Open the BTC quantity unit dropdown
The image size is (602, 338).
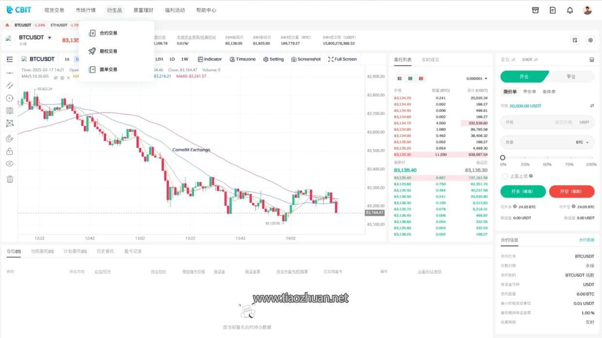click(x=582, y=142)
